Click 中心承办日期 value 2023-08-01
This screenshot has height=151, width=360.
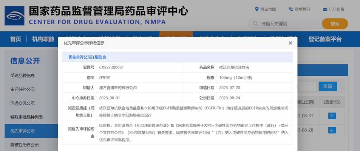(110, 98)
